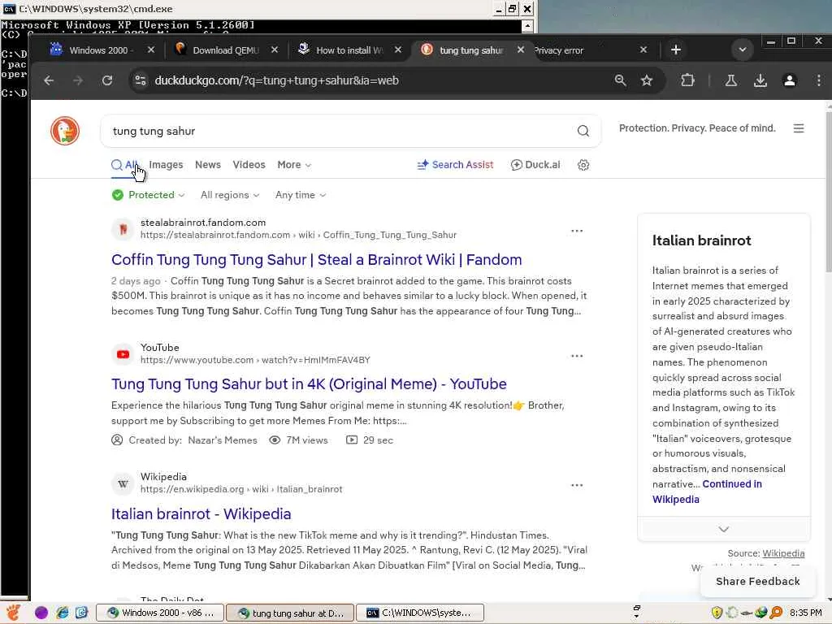Open the browser profile icon

point(790,80)
